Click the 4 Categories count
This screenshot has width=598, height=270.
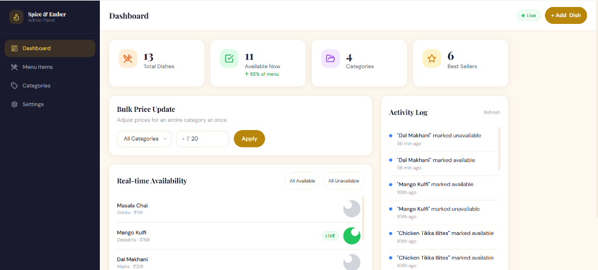tap(349, 57)
